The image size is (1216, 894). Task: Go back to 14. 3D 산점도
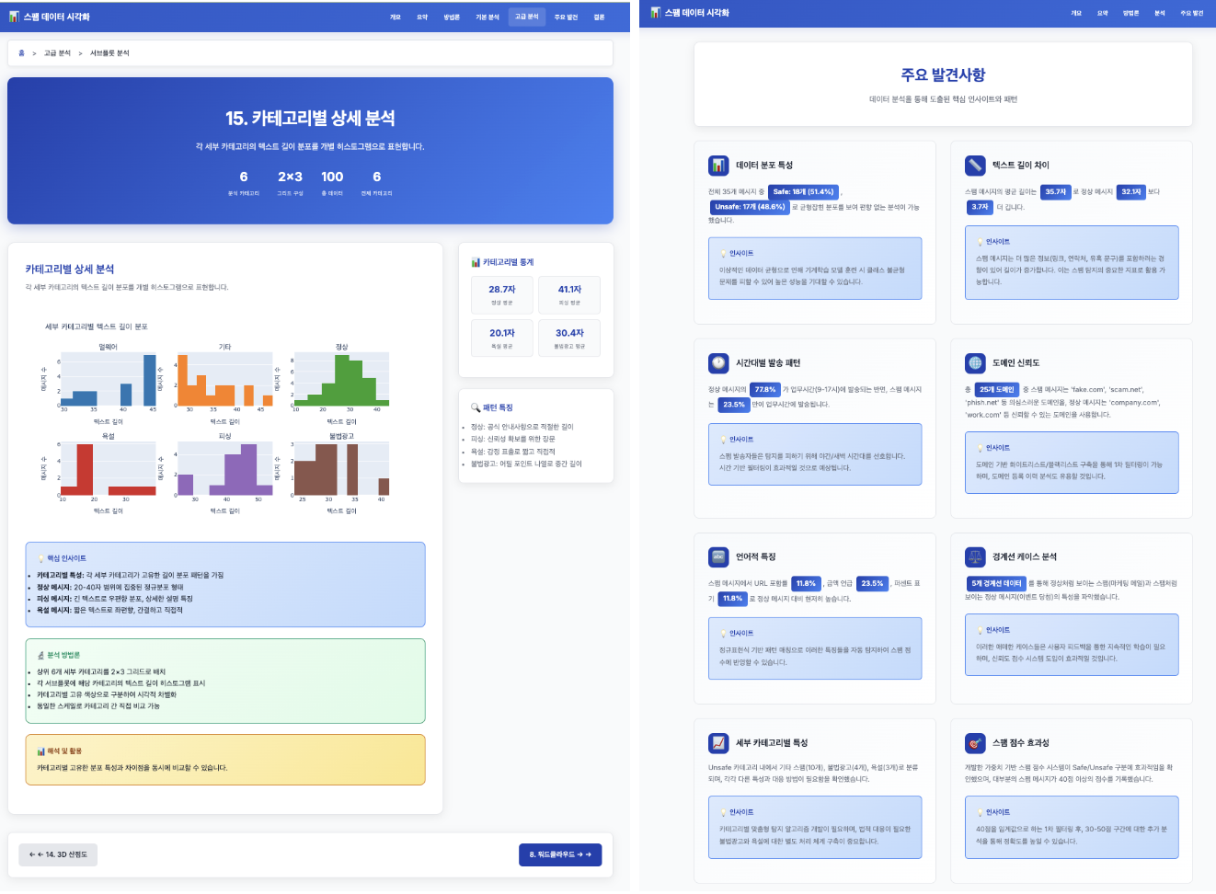[x=58, y=854]
